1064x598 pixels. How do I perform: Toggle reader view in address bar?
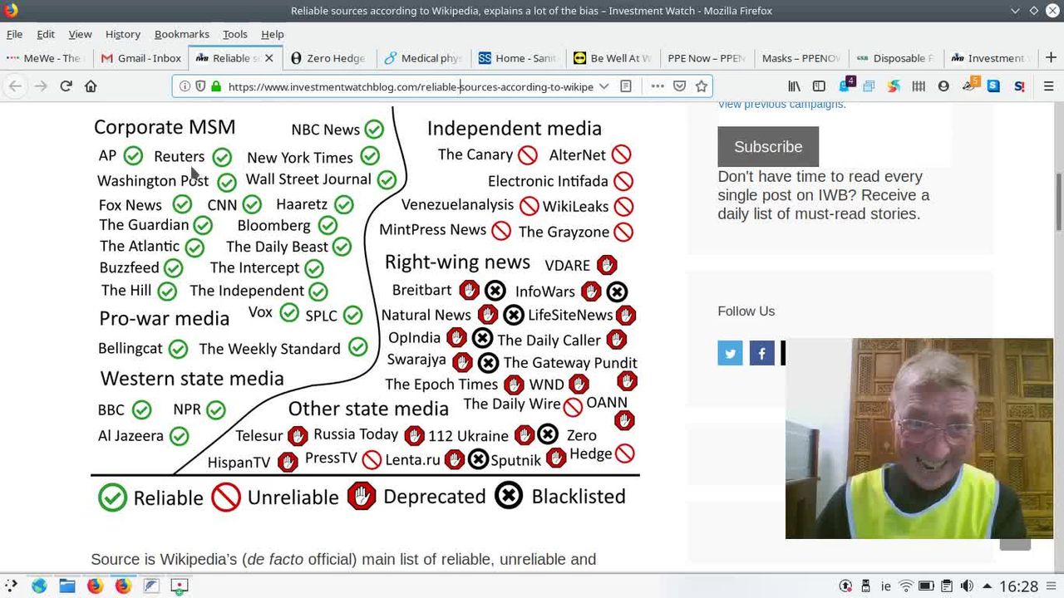click(x=626, y=86)
